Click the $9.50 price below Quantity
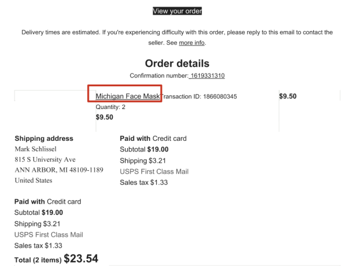Viewport: 358px width, 266px height. click(104, 117)
